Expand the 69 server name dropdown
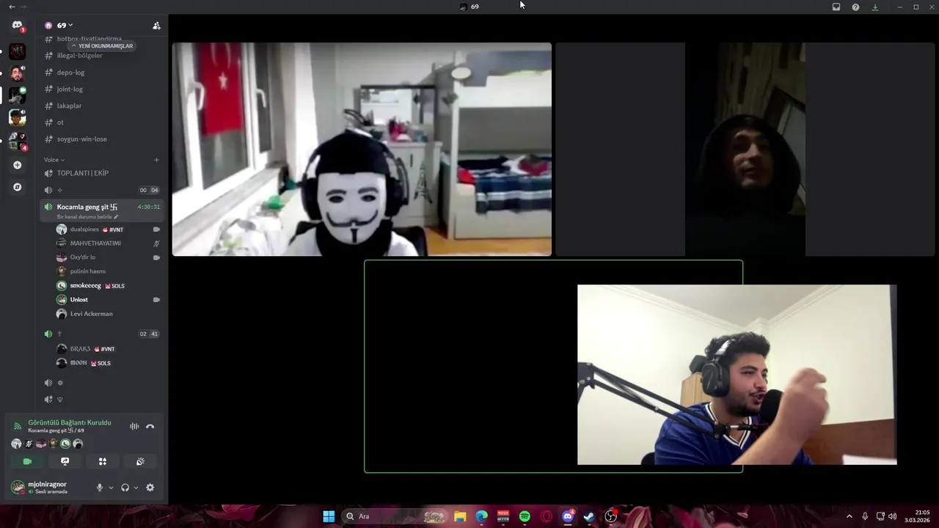 (x=65, y=26)
